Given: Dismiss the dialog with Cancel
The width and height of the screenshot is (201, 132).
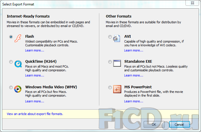Looking at the screenshot, I should [x=179, y=125].
